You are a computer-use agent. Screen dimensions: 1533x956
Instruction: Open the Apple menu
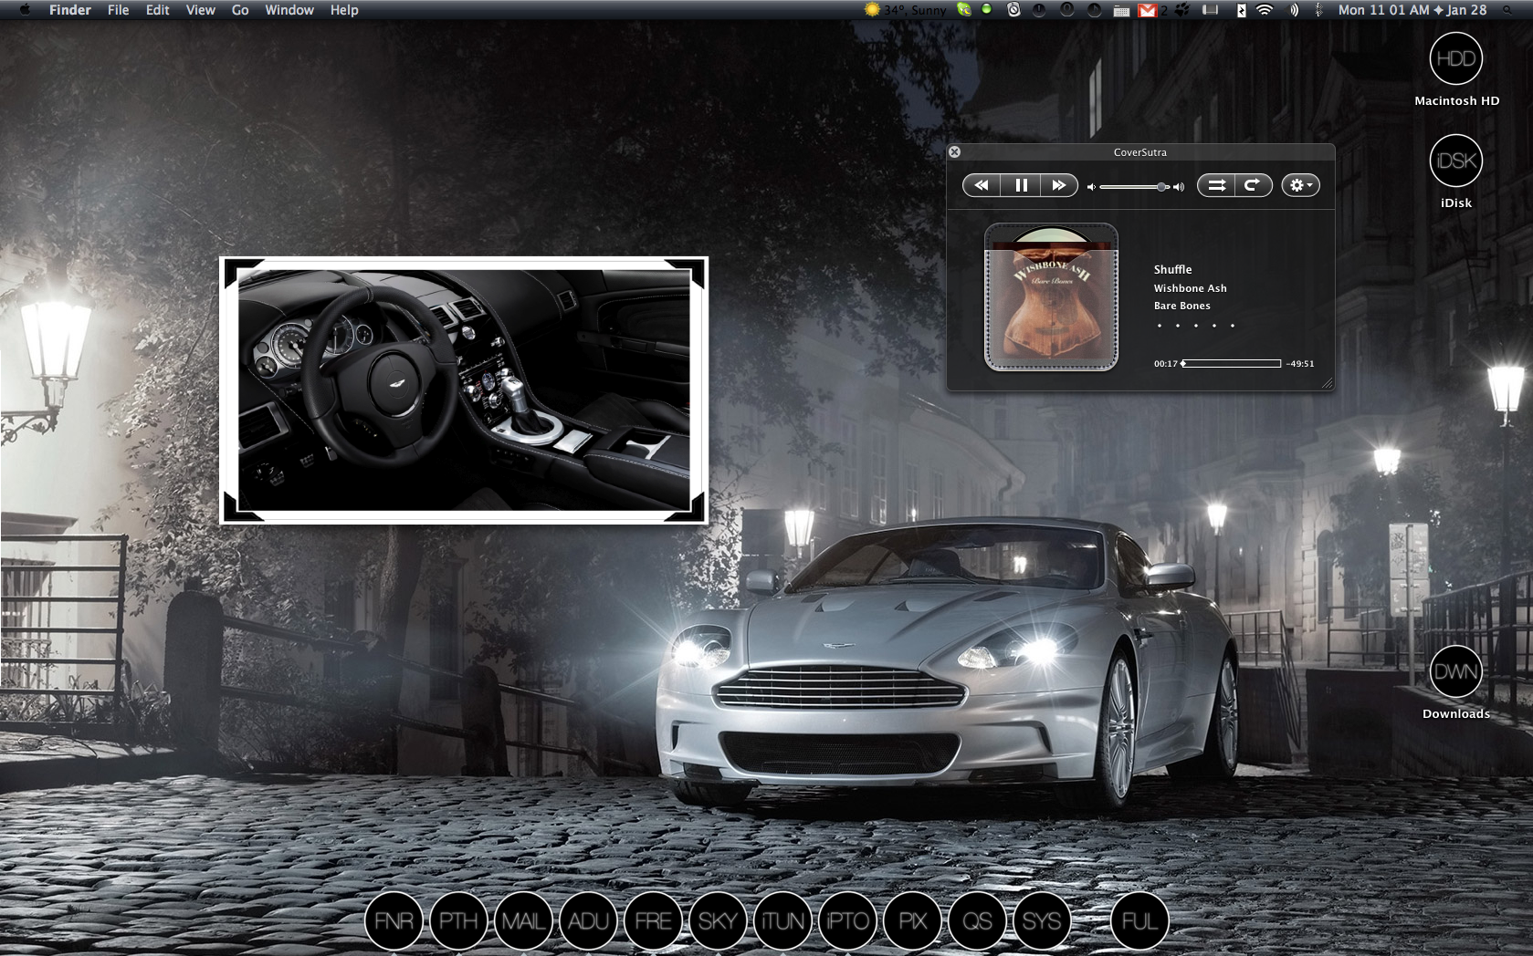26,10
